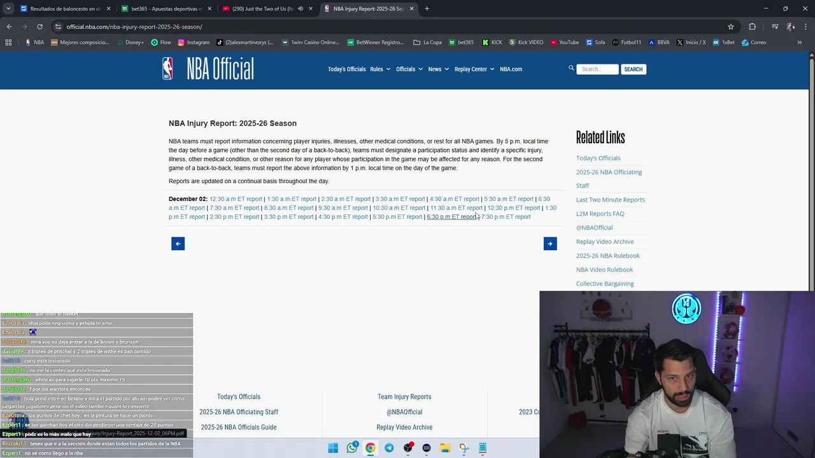Open 1xBet bookmark
The image size is (815, 458).
coord(723,43)
